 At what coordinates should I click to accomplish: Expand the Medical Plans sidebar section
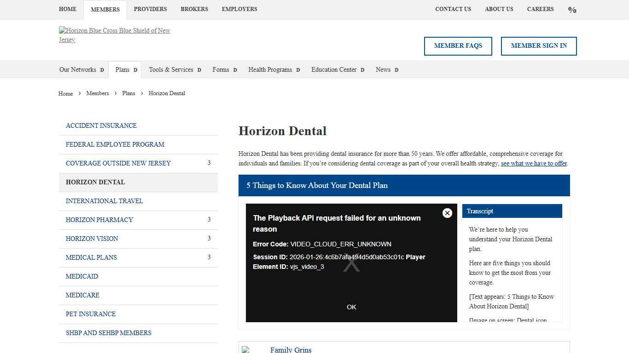point(209,257)
